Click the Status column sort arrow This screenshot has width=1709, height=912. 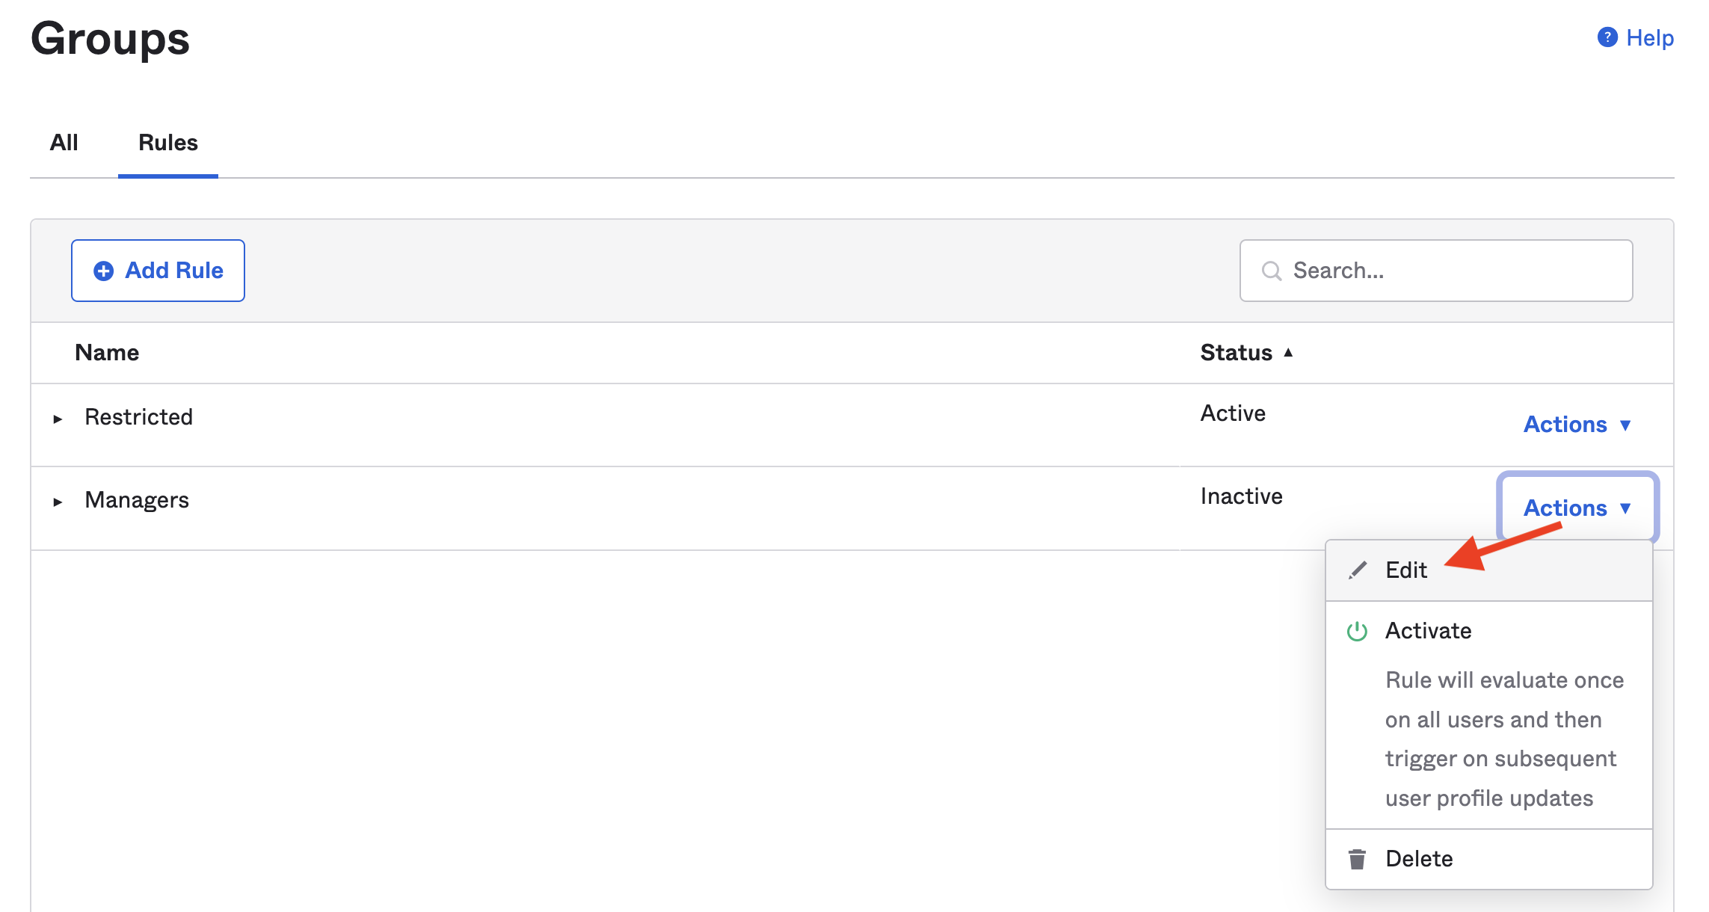[1288, 353]
